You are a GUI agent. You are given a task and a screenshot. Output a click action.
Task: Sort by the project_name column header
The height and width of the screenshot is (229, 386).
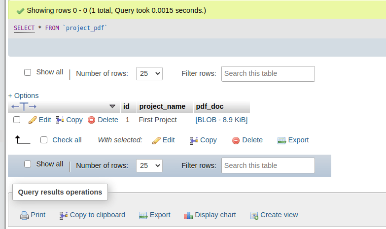pos(162,106)
